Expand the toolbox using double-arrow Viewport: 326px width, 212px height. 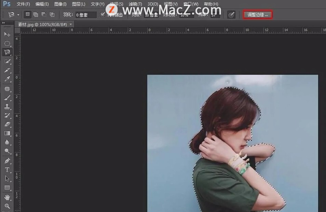[4, 23]
